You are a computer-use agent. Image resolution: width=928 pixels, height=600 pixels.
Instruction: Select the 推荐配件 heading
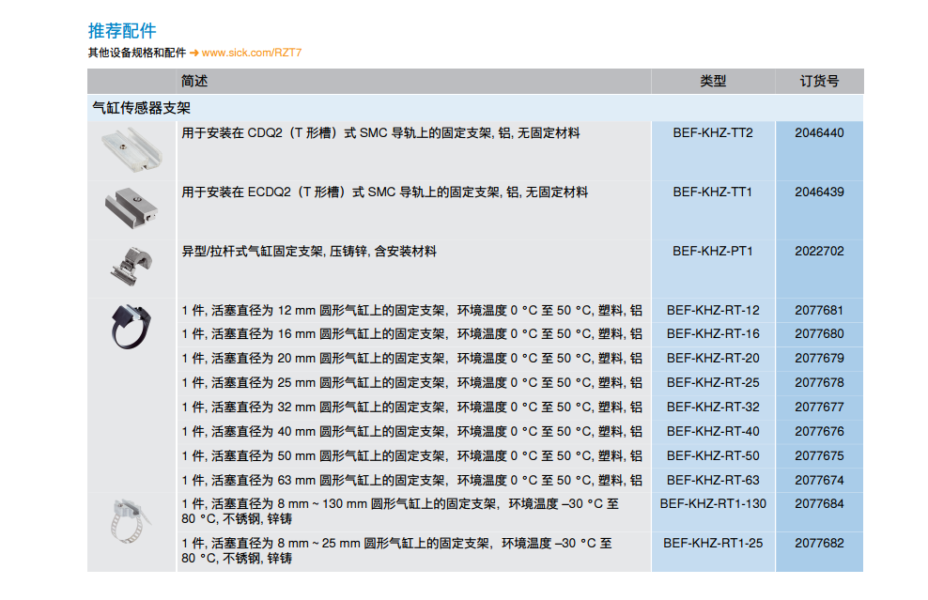pos(122,31)
